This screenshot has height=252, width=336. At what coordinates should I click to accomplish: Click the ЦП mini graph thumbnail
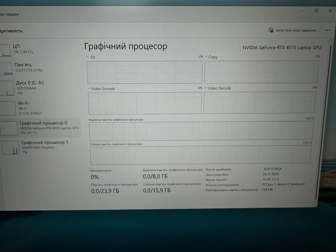pyautogui.click(x=5, y=50)
